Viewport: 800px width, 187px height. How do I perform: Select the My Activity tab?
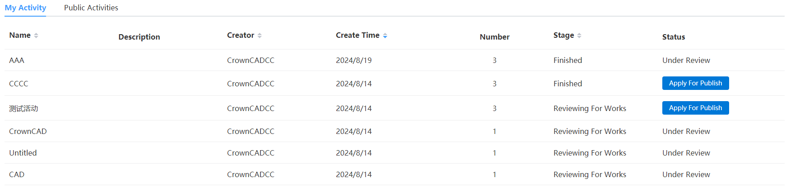(x=25, y=8)
